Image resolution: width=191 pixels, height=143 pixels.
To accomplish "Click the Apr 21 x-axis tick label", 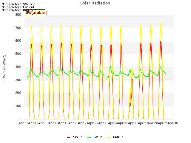I will 84,123.
